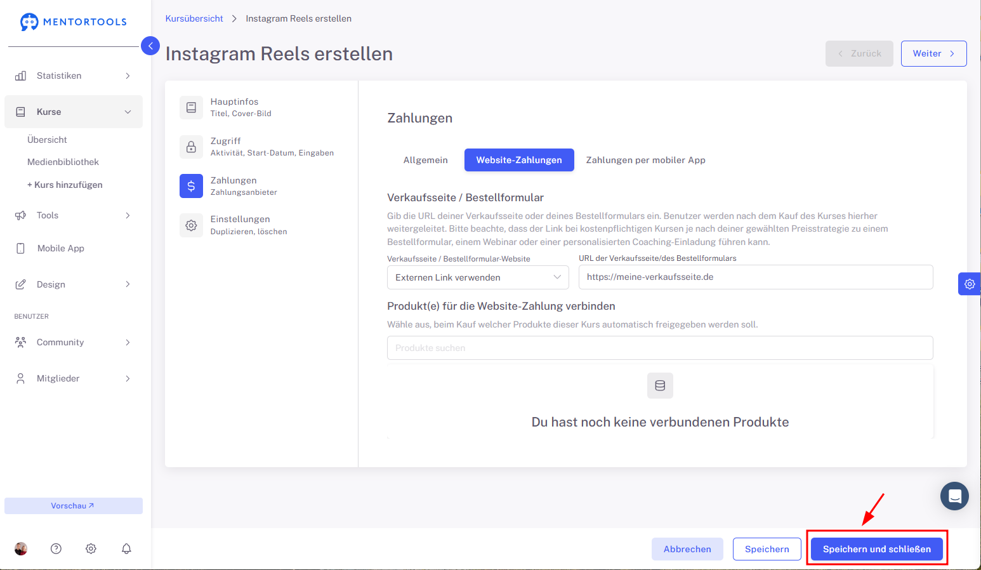Open the chat support bubble

pyautogui.click(x=954, y=496)
